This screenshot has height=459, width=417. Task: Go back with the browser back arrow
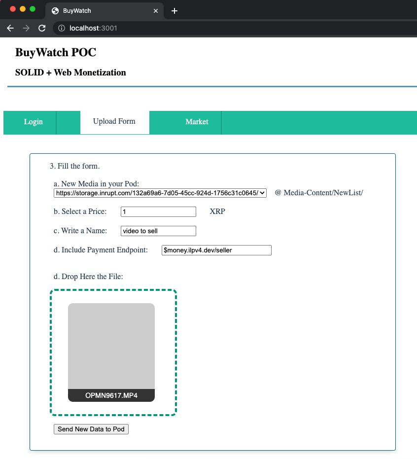pos(10,28)
